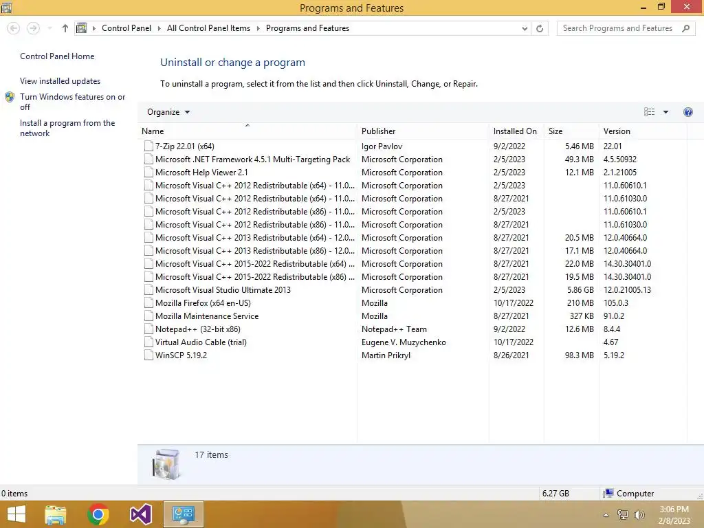Screen dimensions: 704x528
Task: Expand the root breadcrumb arrow before Control Panel
Action: click(x=93, y=28)
